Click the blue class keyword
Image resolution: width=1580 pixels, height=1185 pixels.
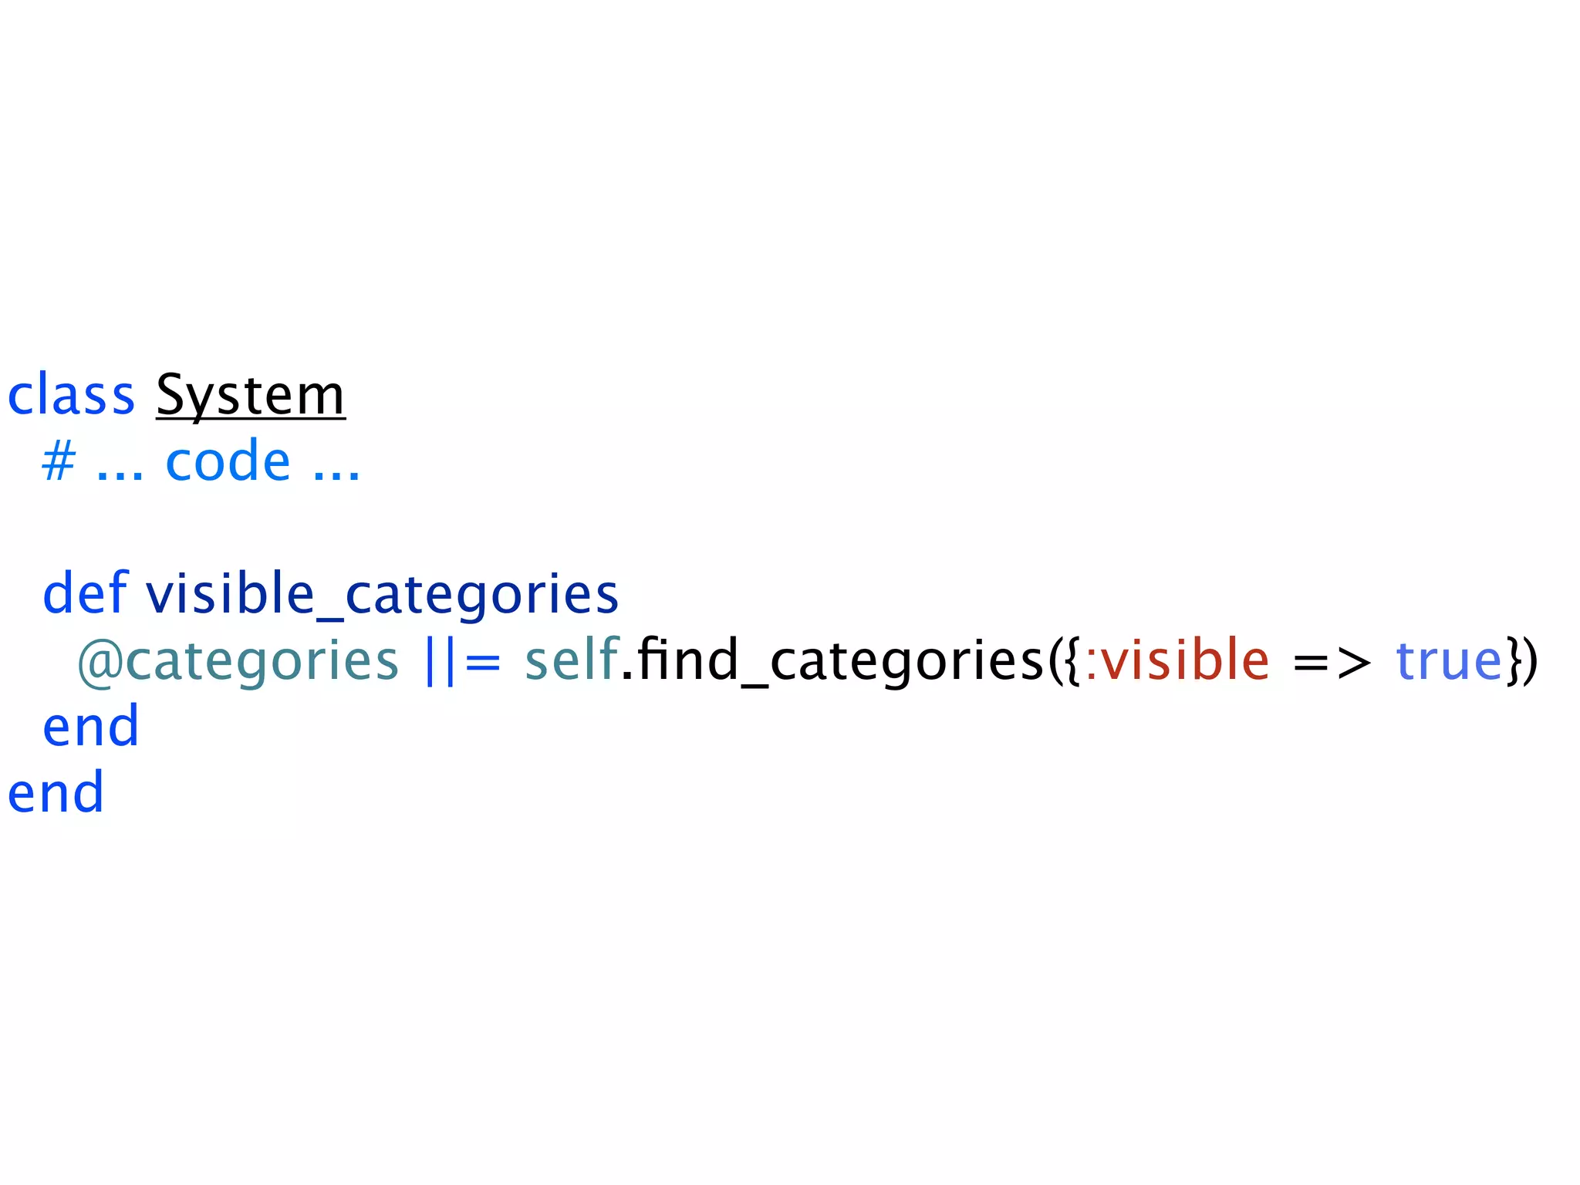(x=71, y=394)
